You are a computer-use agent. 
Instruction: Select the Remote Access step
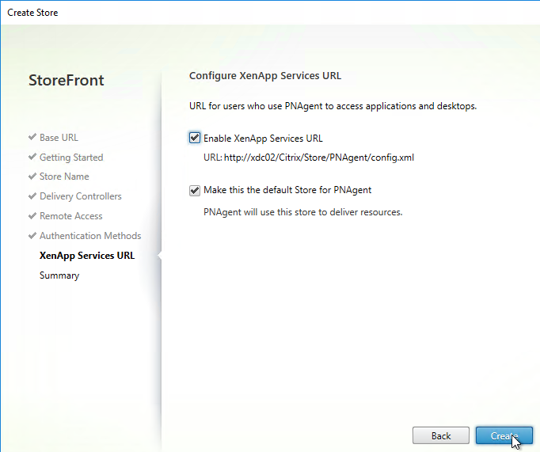71,216
